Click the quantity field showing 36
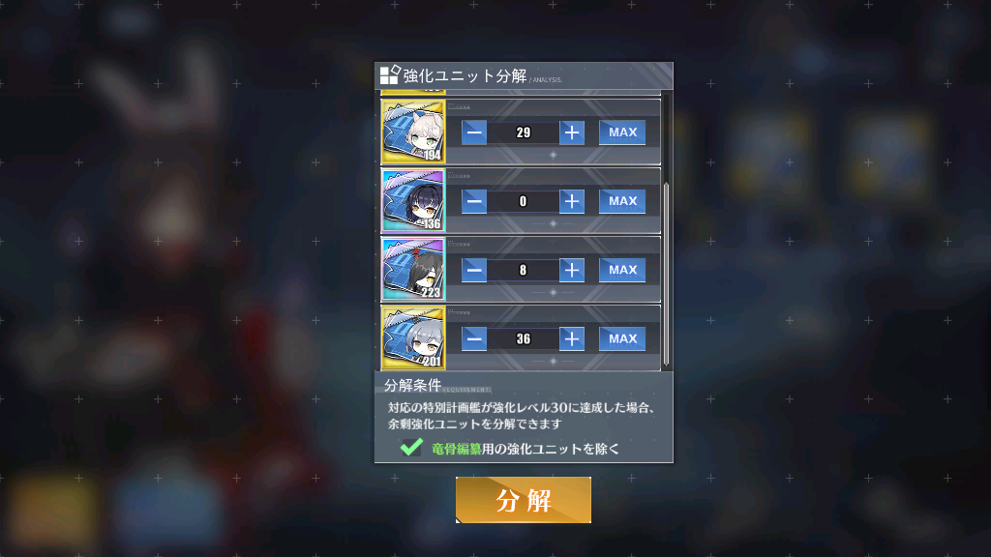 pos(523,339)
